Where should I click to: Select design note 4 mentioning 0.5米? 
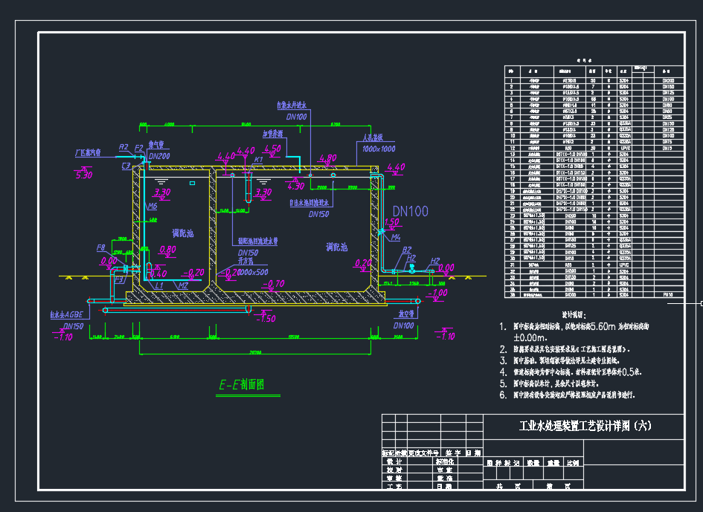(x=571, y=372)
